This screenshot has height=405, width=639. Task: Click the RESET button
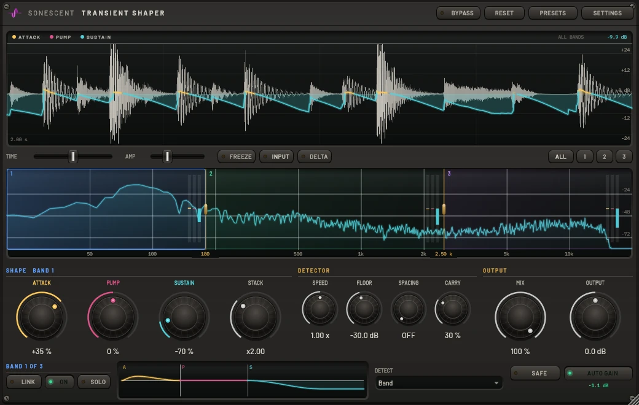504,13
